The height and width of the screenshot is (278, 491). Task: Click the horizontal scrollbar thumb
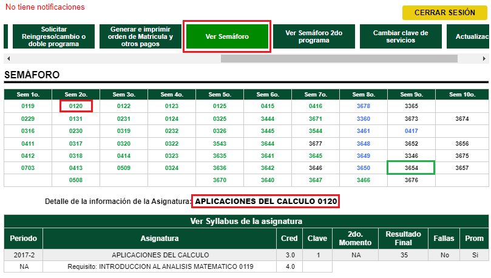point(339,58)
